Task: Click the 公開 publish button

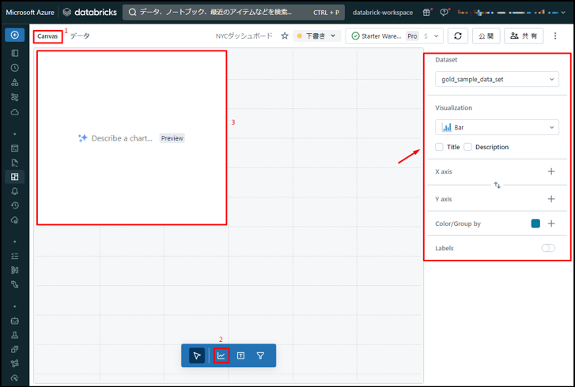Action: (486, 36)
